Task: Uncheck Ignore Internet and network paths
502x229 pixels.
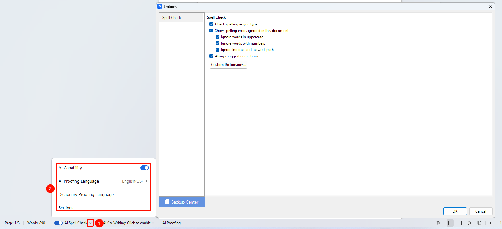Action: [x=218, y=50]
